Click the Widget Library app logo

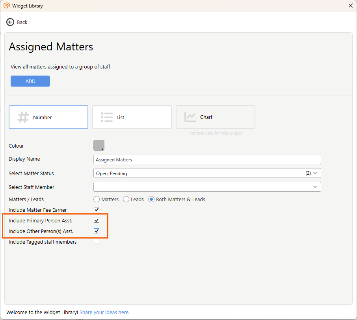(x=6, y=6)
